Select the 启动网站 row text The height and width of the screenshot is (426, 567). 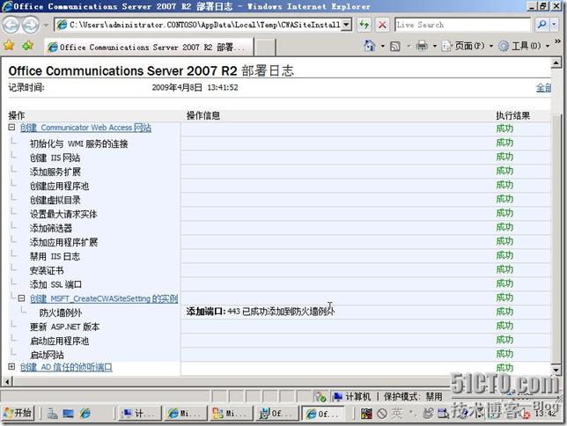click(47, 355)
